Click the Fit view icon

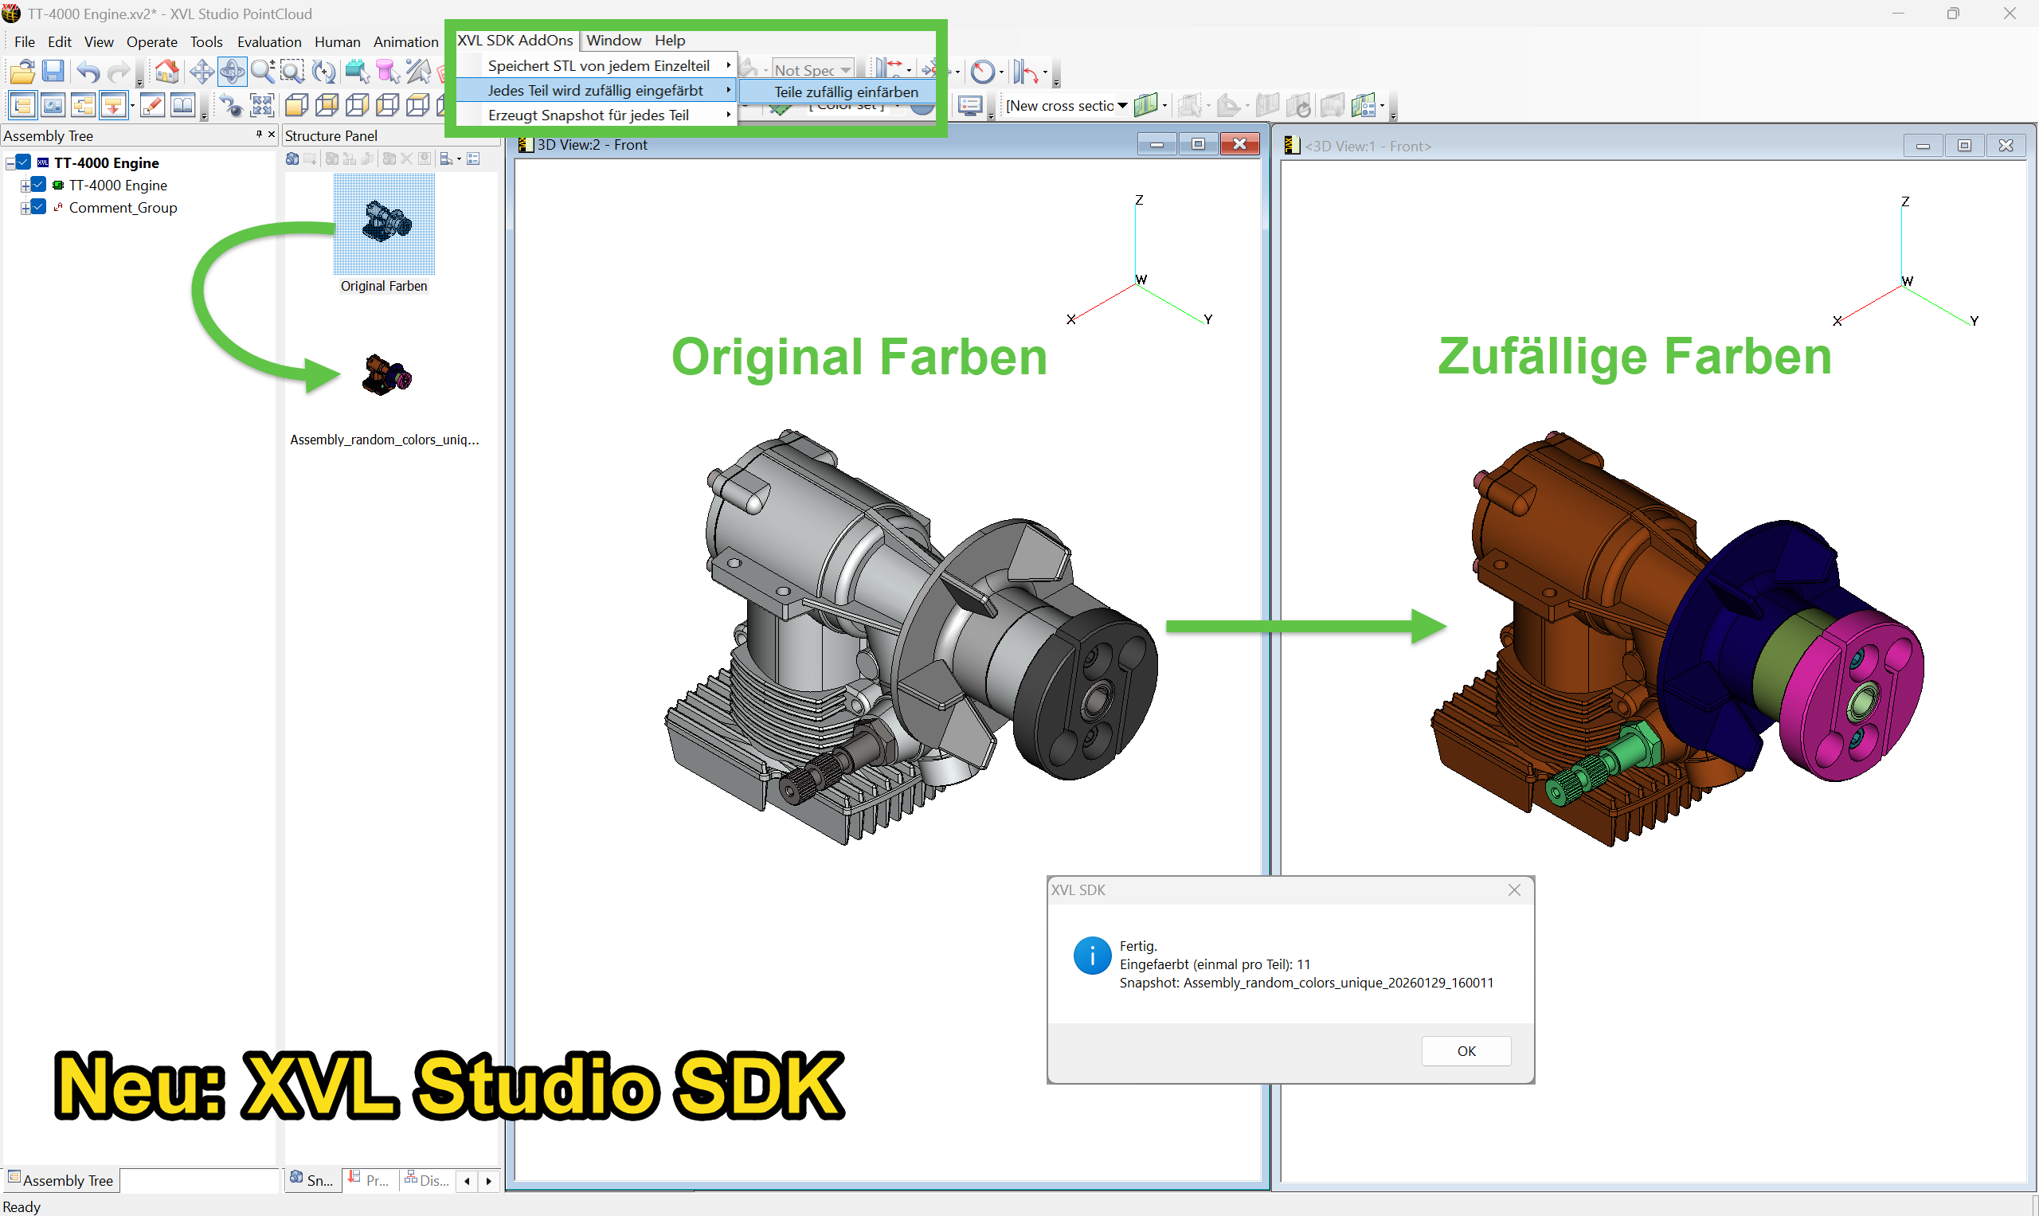coord(262,105)
